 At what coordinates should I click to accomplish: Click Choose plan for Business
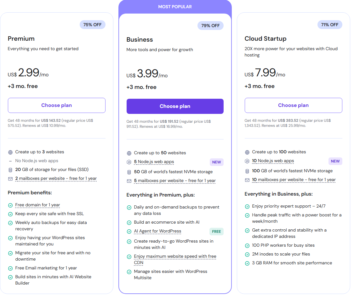click(175, 106)
